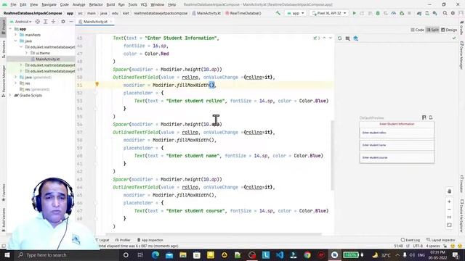Click the Windows Start button
This screenshot has width=465, height=261.
click(7, 254)
